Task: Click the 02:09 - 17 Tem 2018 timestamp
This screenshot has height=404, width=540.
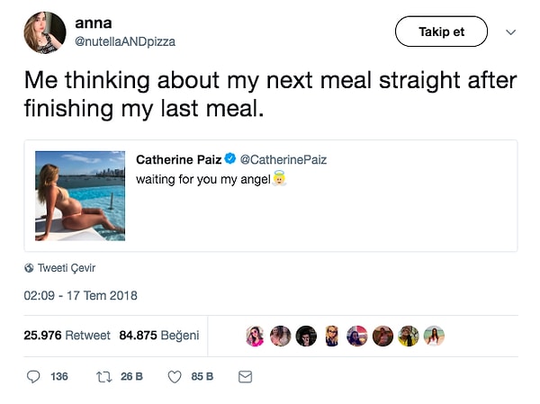Action: [81, 295]
